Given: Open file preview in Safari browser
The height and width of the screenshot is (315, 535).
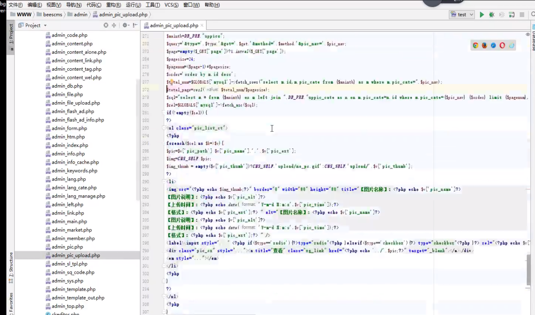Looking at the screenshot, I should (493, 45).
